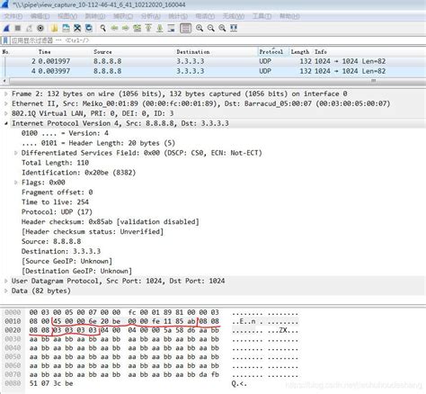Toggle packet colorization button

pyautogui.click(x=185, y=28)
